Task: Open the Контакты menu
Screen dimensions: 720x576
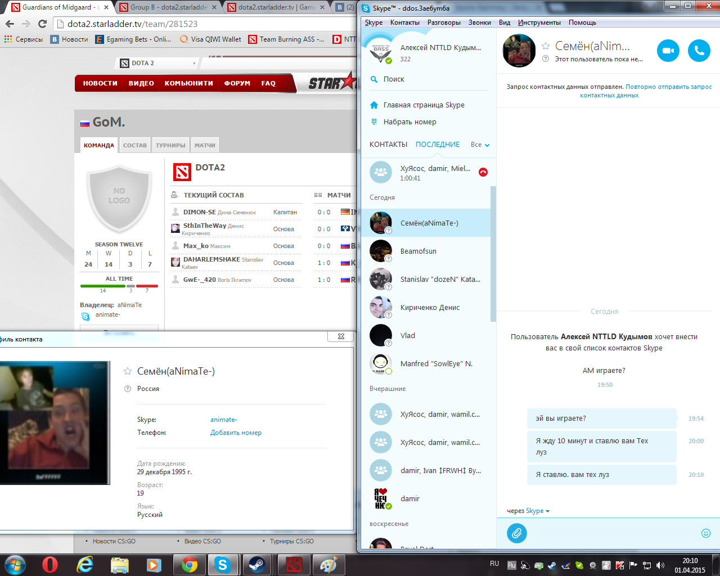Action: pyautogui.click(x=405, y=22)
